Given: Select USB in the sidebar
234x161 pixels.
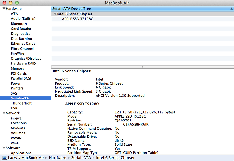Looking at the screenshot, I should click(14, 108).
